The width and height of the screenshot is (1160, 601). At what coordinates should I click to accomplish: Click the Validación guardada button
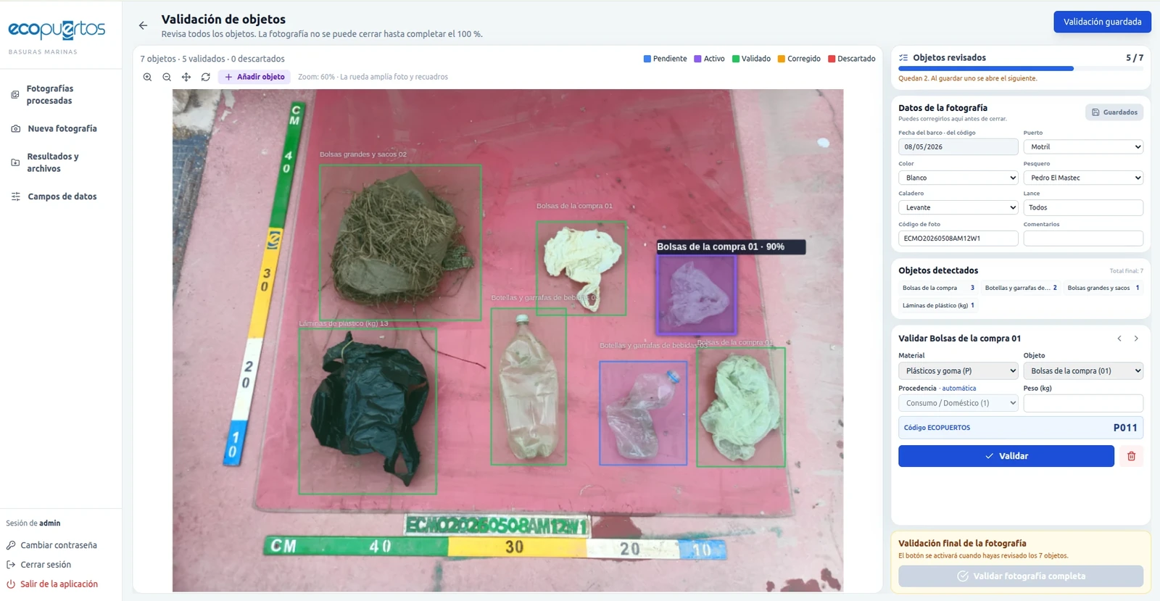pos(1102,22)
